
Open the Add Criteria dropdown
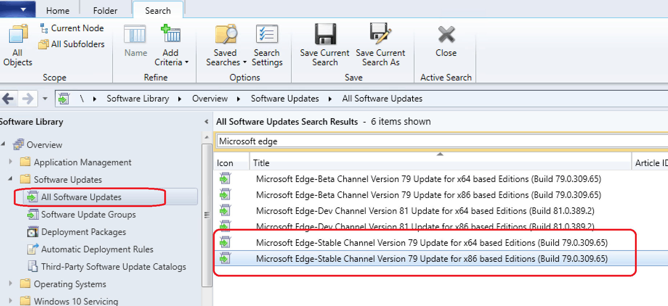171,45
